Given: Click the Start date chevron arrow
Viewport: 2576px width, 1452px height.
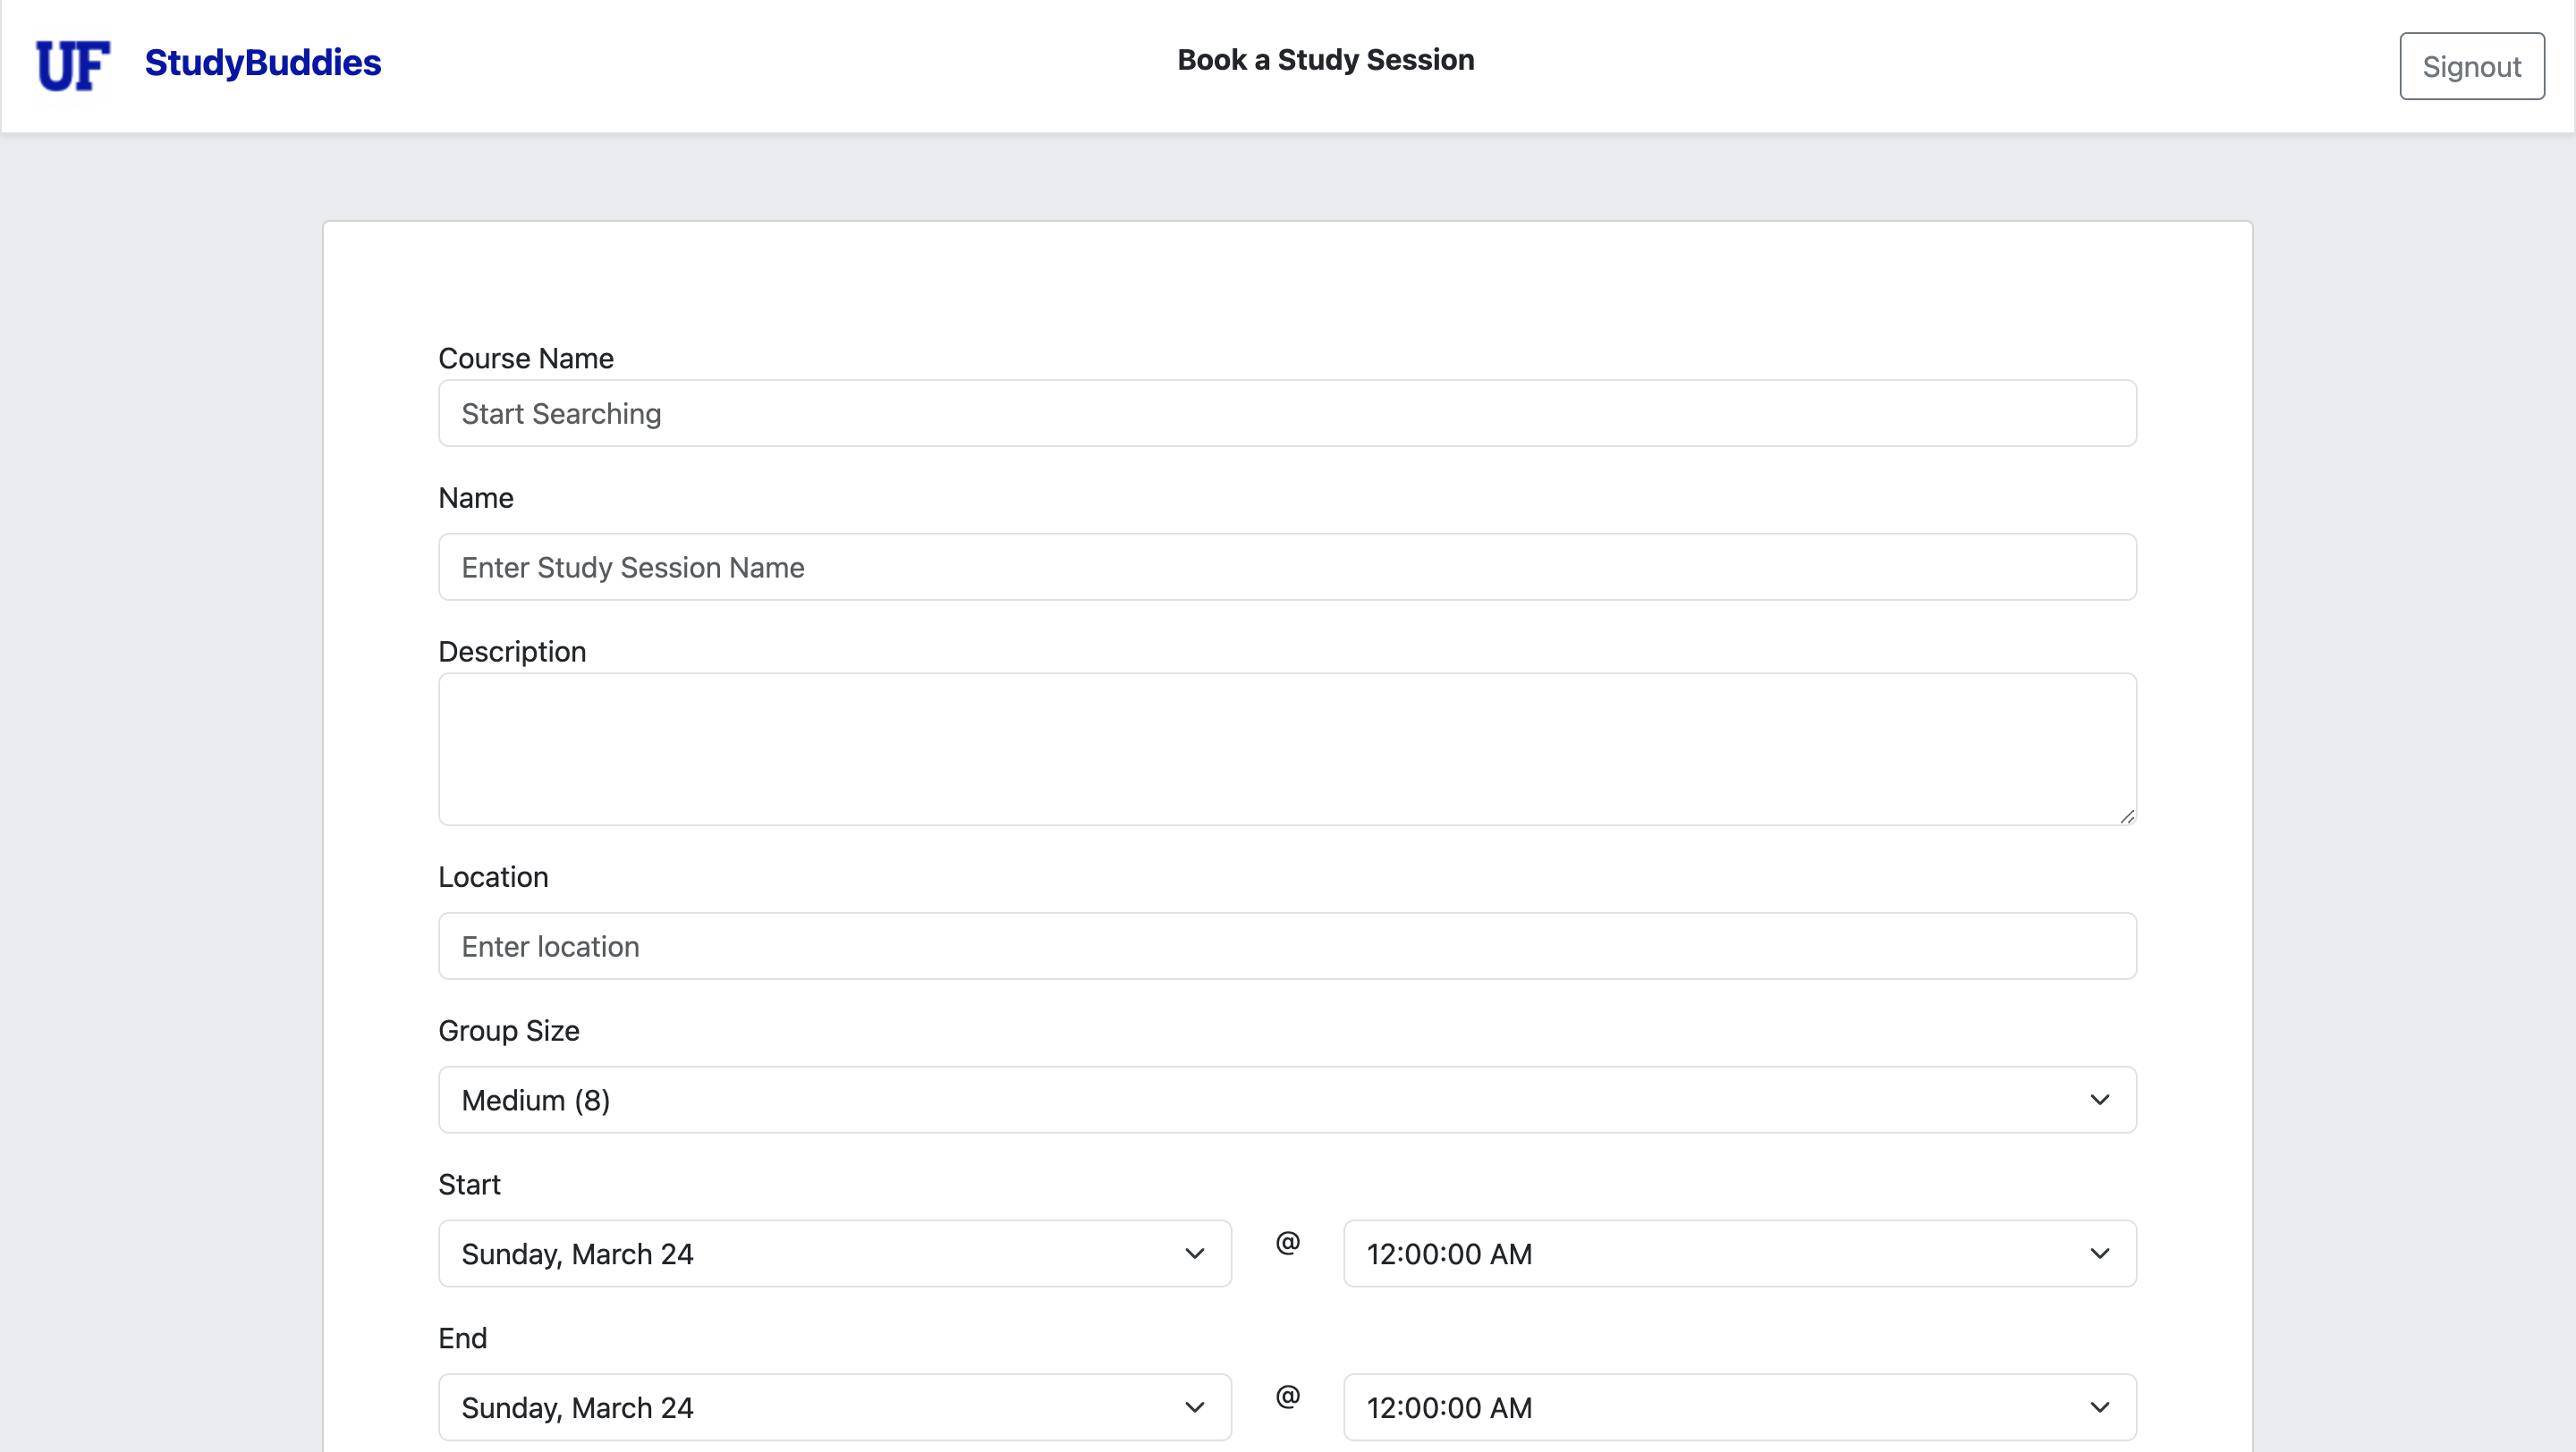Looking at the screenshot, I should tap(1194, 1254).
